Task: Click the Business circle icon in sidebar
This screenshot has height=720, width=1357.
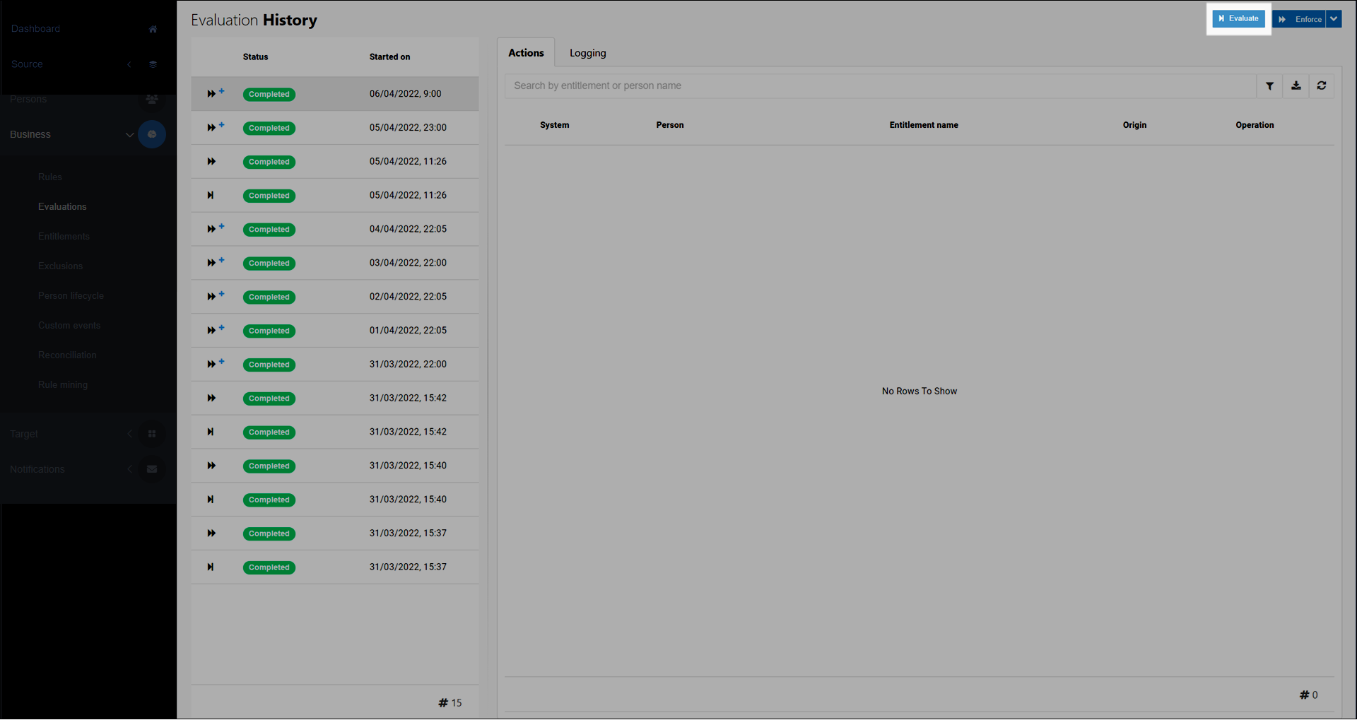Action: pyautogui.click(x=152, y=134)
